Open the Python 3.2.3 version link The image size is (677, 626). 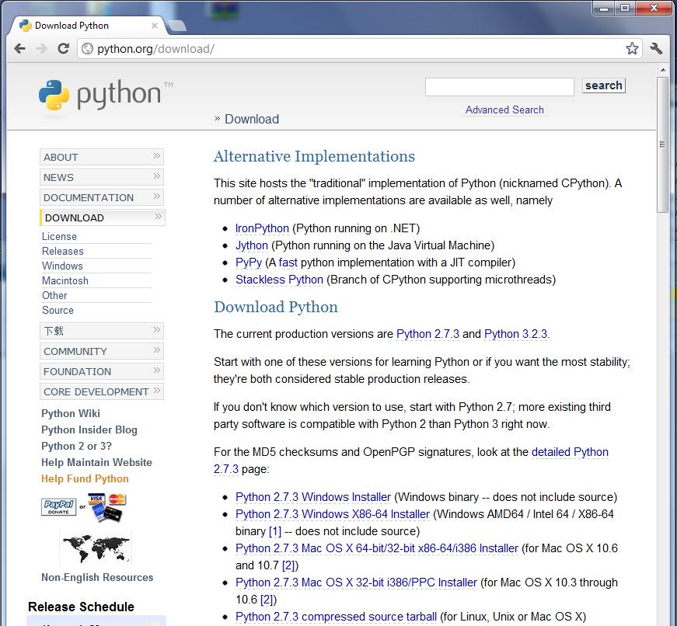[515, 334]
